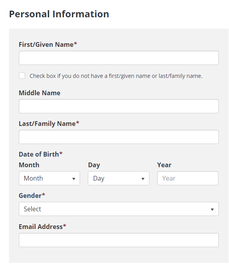This screenshot has width=229, height=264.
Task: Click the 'Date of Birth*' label
Action: pos(41,154)
